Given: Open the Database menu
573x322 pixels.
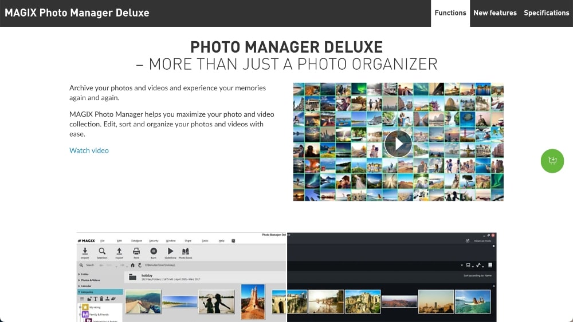Looking at the screenshot, I should click(136, 241).
